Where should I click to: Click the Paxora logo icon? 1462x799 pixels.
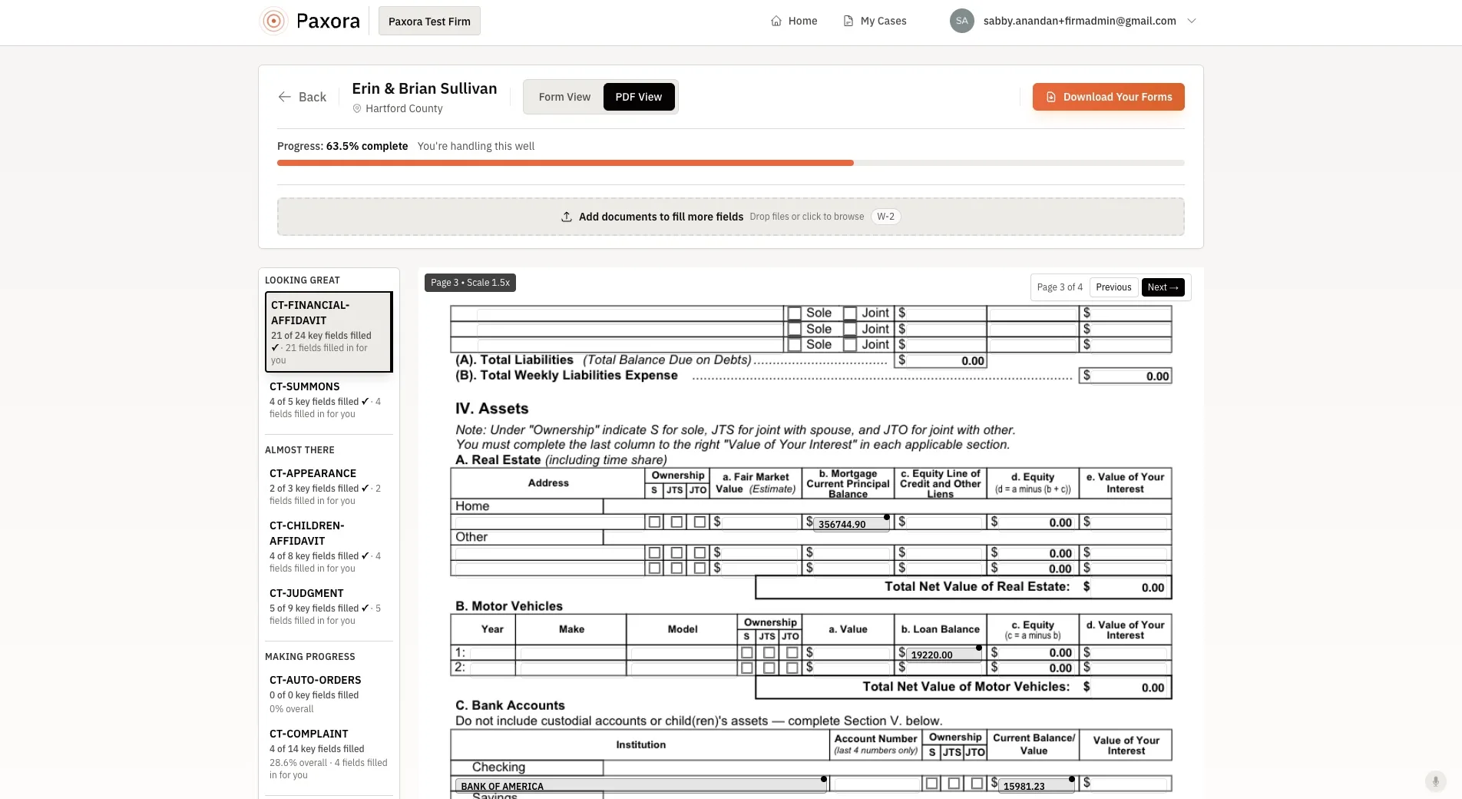pyautogui.click(x=273, y=21)
